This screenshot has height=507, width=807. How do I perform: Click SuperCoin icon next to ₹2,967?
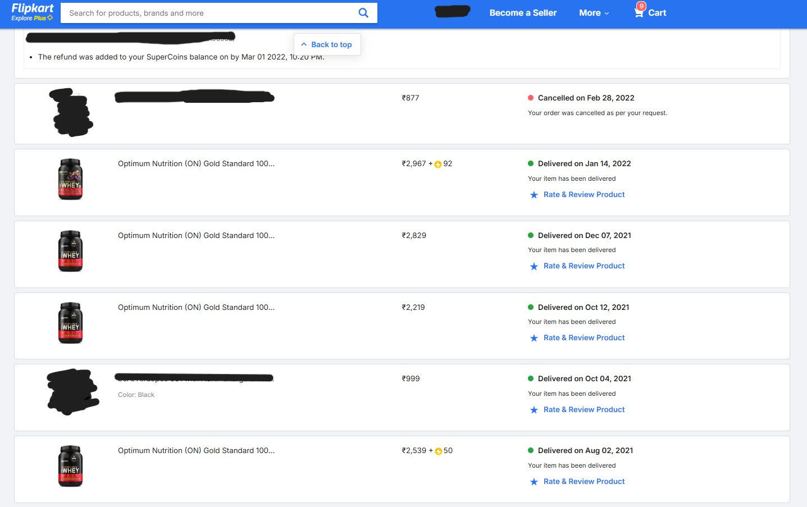[x=438, y=165]
